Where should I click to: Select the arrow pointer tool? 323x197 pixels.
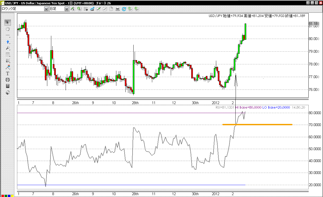pos(8,22)
